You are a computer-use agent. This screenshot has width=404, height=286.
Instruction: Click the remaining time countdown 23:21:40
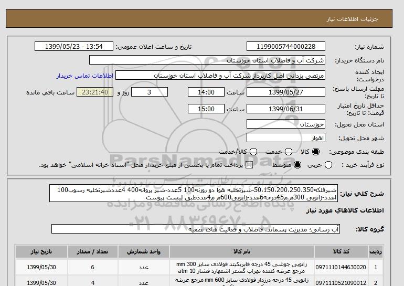click(x=95, y=92)
